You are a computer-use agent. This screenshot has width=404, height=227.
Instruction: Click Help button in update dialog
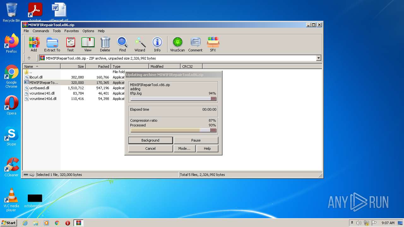click(x=207, y=148)
